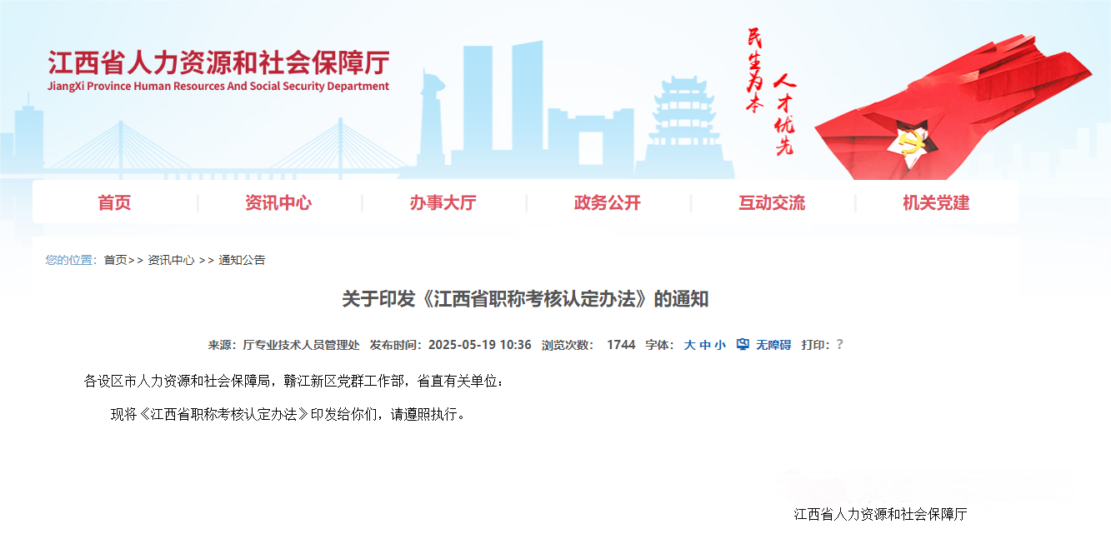This screenshot has height=534, width=1111.
Task: Open the 资讯中心 navigation menu
Action: tap(278, 202)
